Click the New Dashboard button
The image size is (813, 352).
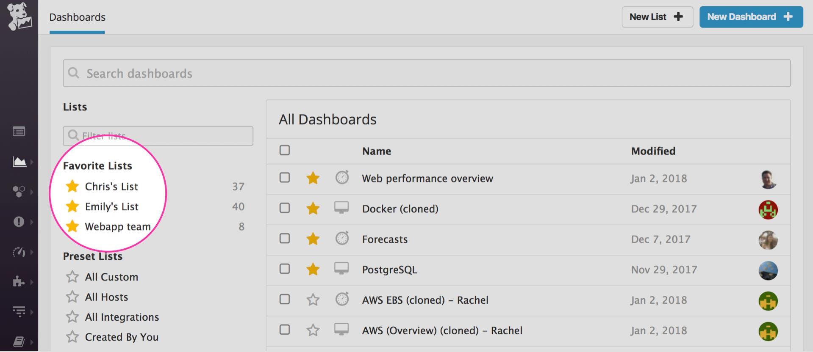coord(750,16)
